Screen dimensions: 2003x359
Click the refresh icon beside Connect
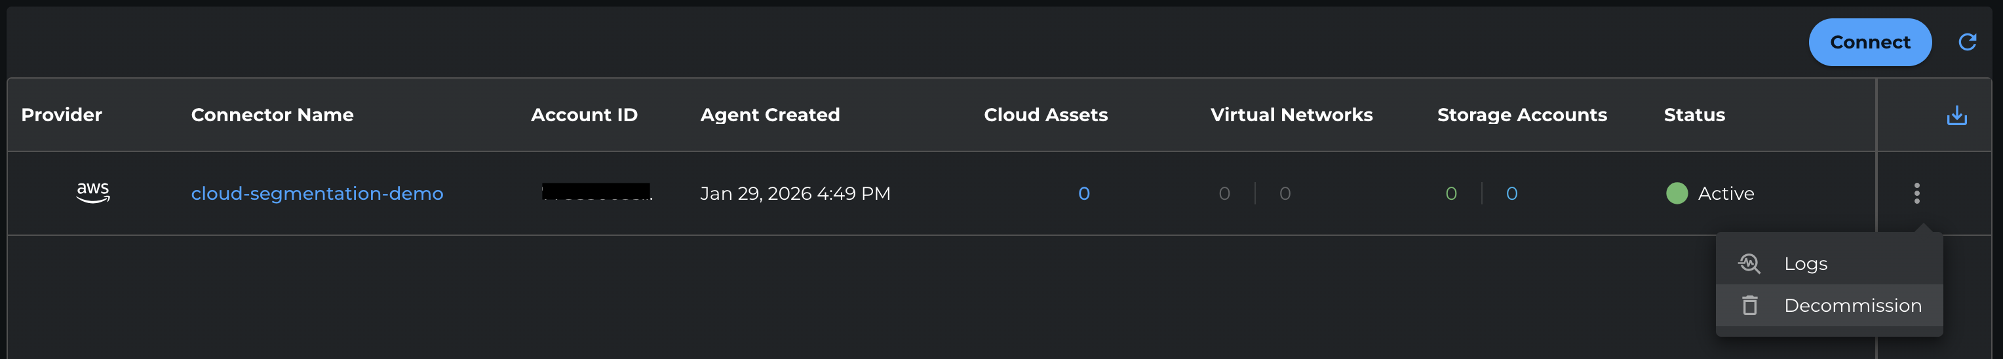click(1967, 42)
